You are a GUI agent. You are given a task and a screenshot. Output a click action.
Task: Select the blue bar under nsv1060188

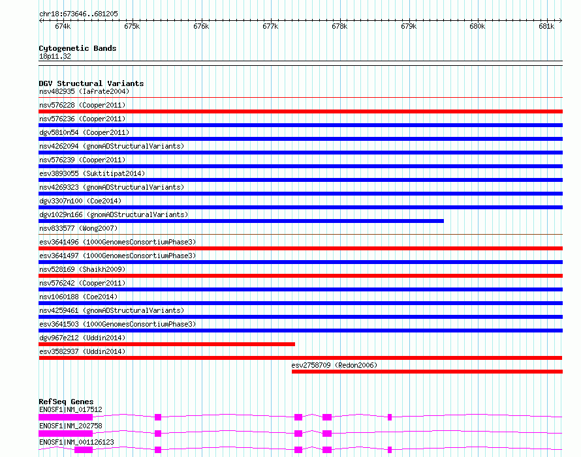click(300, 303)
